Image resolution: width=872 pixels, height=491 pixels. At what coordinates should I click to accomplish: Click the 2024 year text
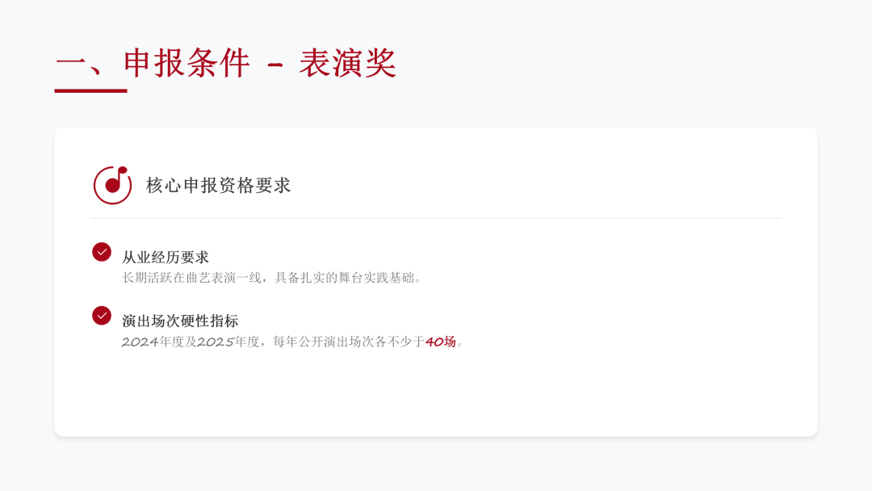(x=140, y=342)
